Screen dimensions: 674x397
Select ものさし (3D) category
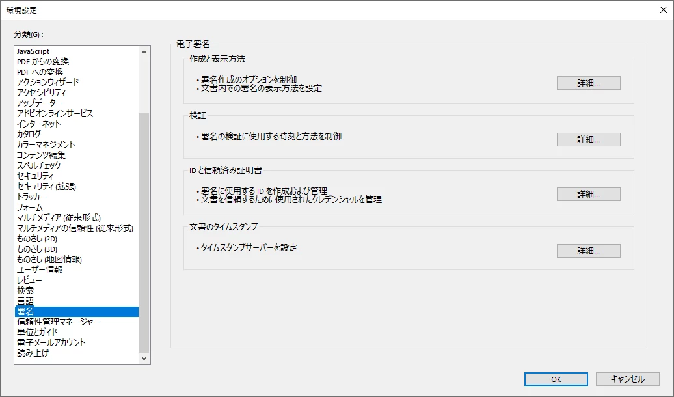click(77, 249)
